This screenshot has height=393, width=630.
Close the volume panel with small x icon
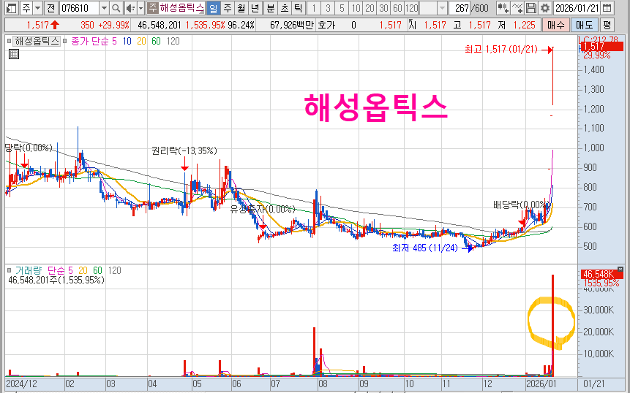click(x=620, y=269)
